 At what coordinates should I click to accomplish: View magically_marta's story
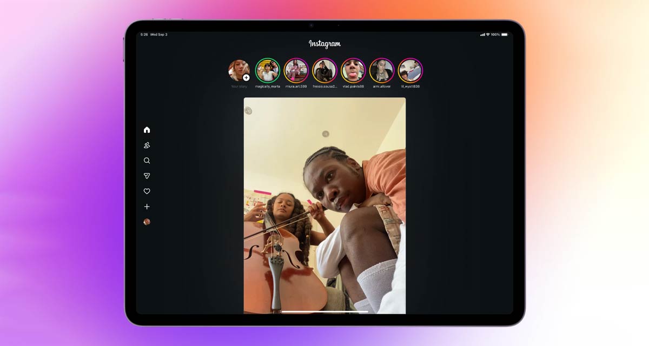[268, 70]
